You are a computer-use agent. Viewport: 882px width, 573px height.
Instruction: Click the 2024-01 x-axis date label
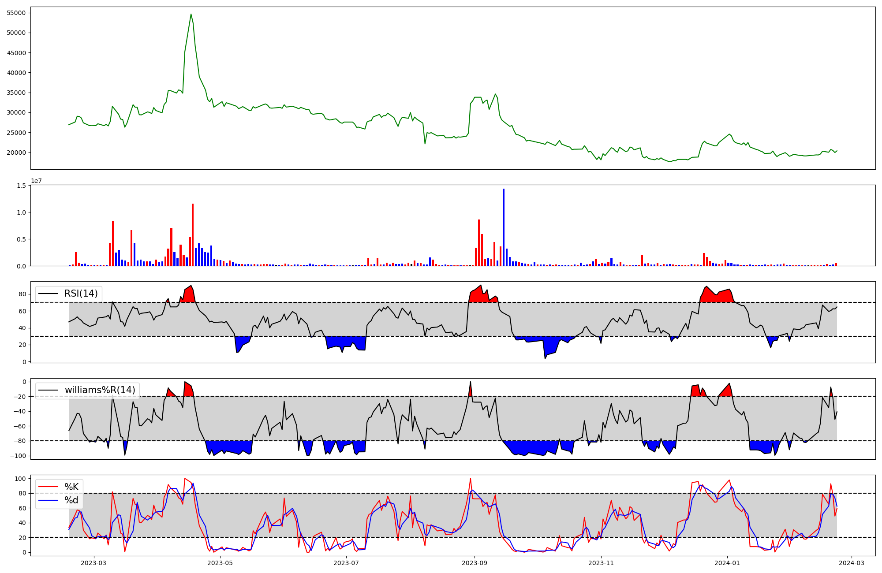tap(727, 563)
